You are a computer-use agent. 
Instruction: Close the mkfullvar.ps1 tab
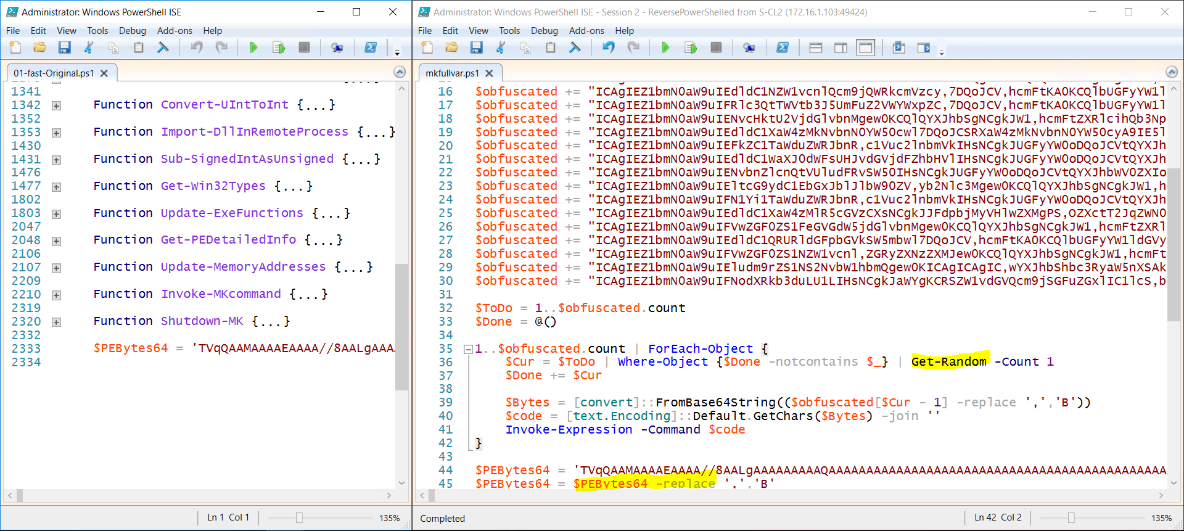pos(489,73)
